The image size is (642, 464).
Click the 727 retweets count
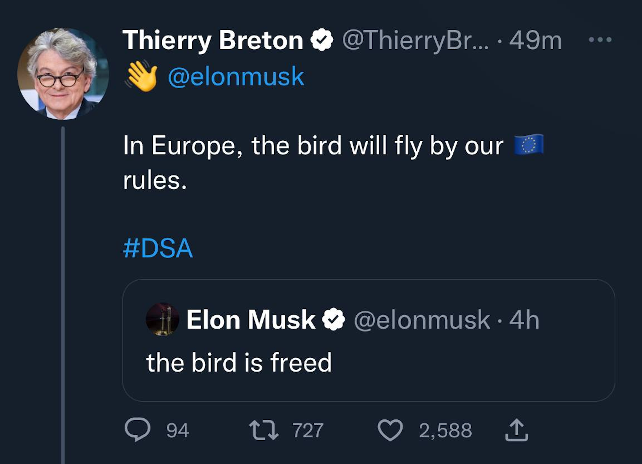coord(308,430)
